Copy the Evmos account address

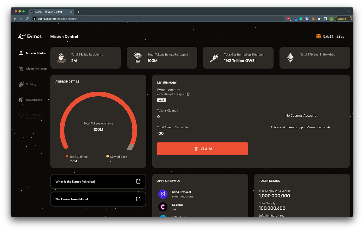click(188, 94)
